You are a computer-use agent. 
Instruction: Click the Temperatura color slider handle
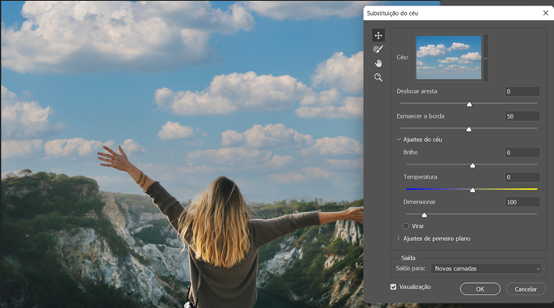click(473, 190)
